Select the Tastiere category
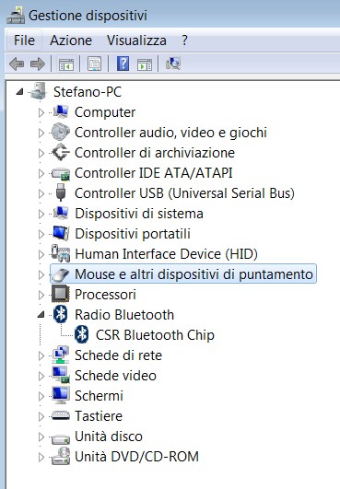This screenshot has height=489, width=340. point(99,416)
